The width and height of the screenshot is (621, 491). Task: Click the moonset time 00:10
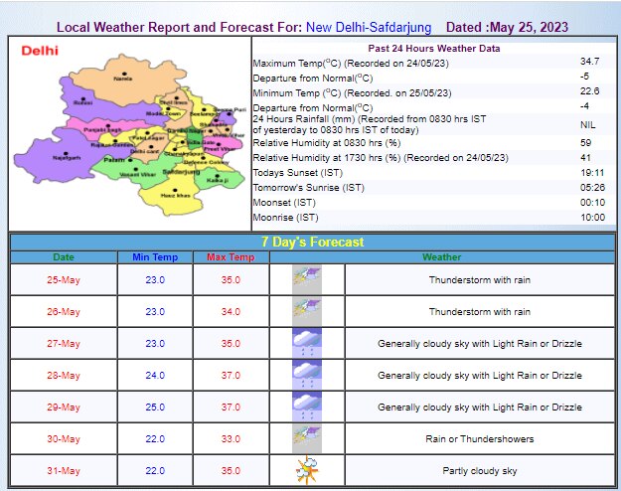pyautogui.click(x=592, y=203)
